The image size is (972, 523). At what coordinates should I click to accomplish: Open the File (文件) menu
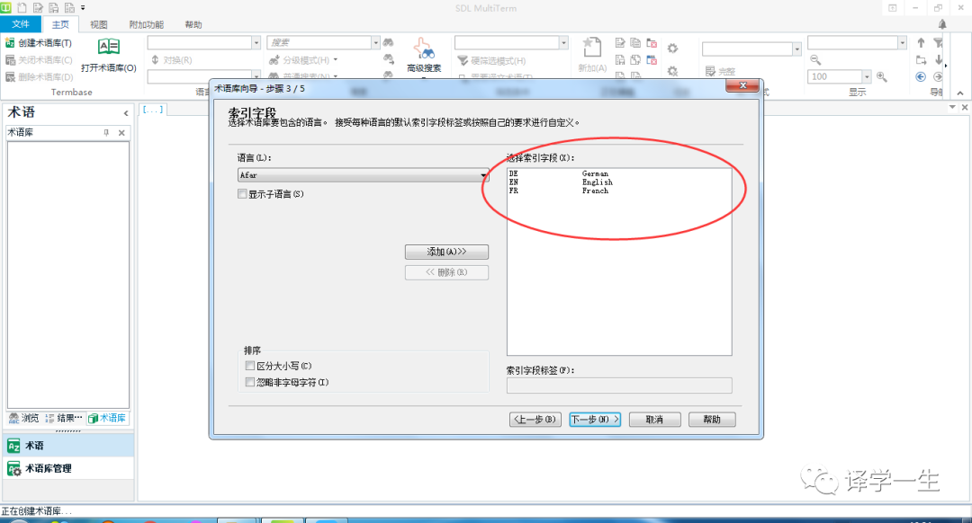(21, 24)
